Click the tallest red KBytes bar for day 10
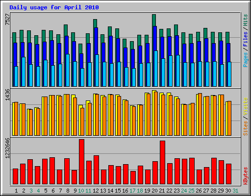 [81, 162]
